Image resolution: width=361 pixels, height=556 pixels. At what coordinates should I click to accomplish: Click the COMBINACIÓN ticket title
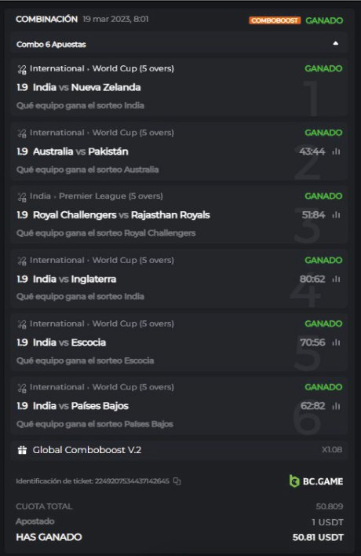pyautogui.click(x=47, y=19)
